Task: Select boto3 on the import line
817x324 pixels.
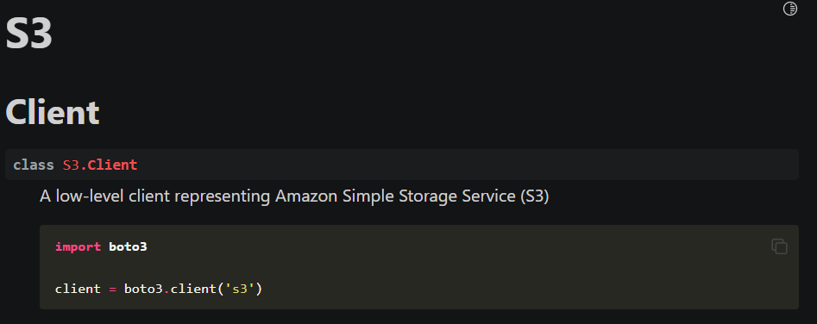Action: [129, 246]
